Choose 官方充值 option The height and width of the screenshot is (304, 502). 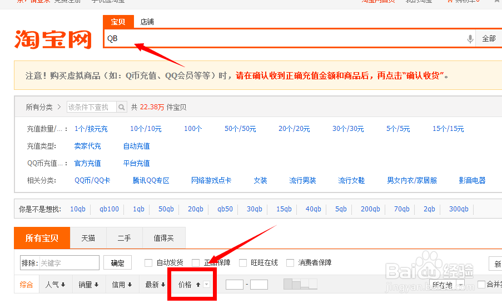87,163
